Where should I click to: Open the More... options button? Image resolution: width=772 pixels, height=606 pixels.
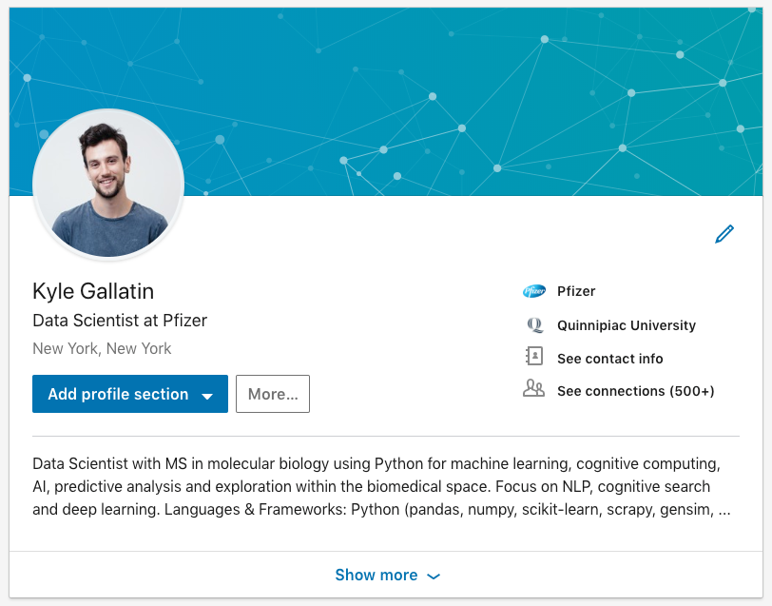(x=273, y=394)
